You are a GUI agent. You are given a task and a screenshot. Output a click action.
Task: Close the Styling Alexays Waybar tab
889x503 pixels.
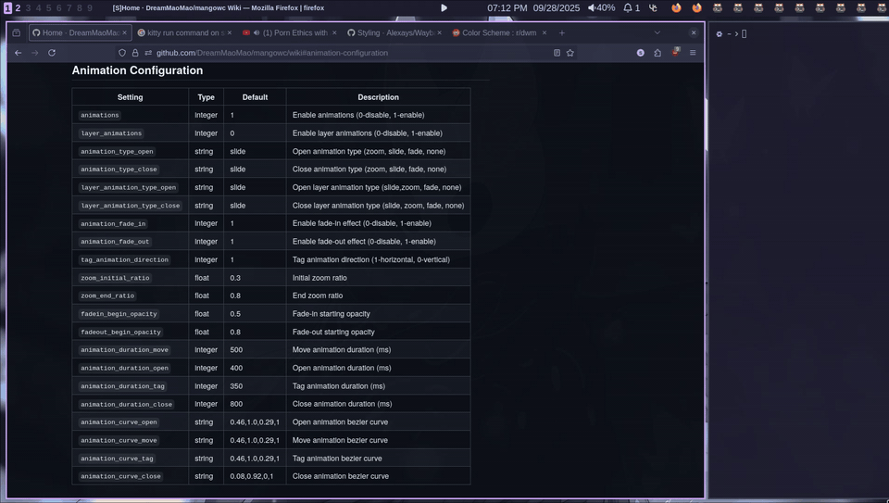[440, 32]
